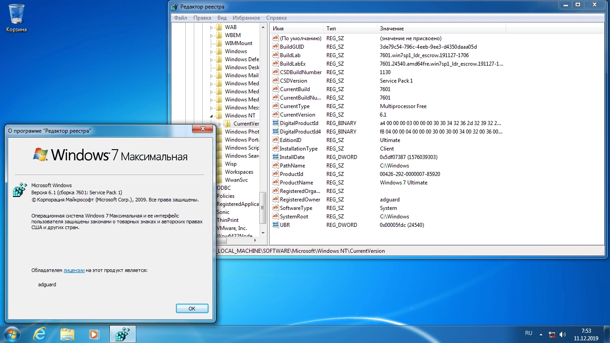
Task: Click the string icon beside BuildLab
Action: (x=276, y=55)
